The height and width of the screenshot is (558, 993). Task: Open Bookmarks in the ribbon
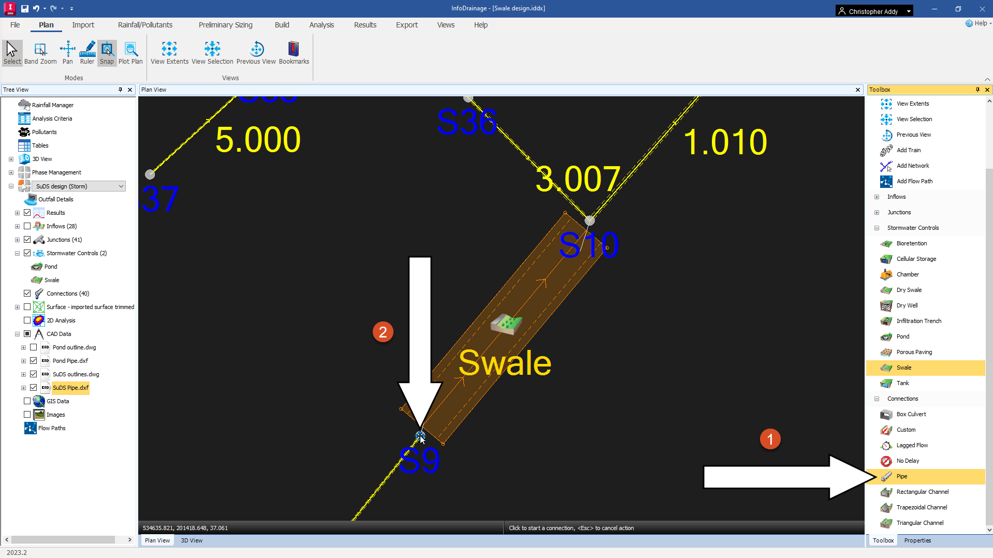(294, 53)
